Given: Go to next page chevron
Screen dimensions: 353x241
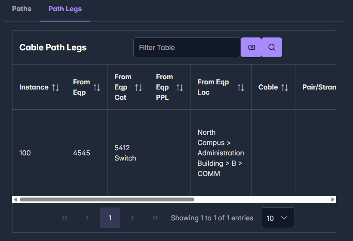Looking at the screenshot, I should [132, 218].
